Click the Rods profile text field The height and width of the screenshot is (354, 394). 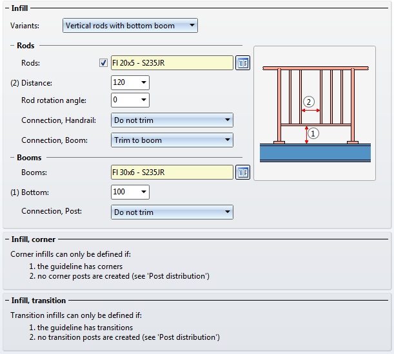(x=172, y=63)
